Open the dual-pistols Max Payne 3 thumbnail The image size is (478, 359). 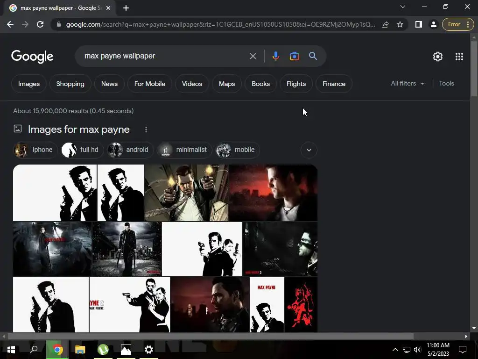(x=186, y=193)
